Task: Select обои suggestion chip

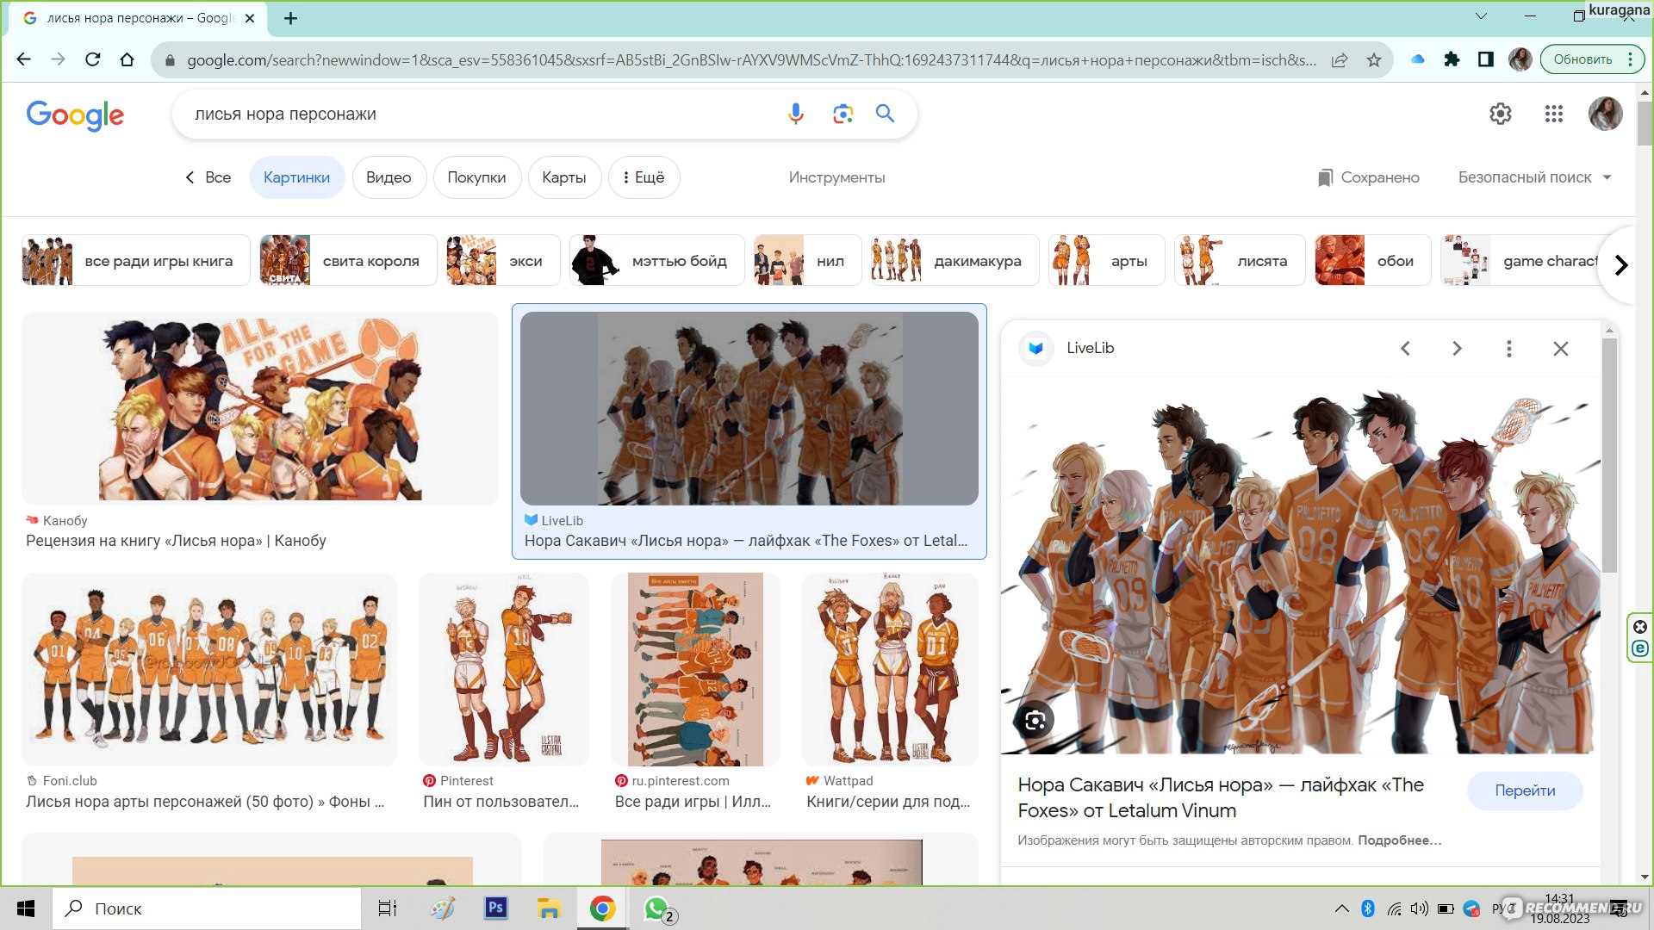Action: 1373,260
